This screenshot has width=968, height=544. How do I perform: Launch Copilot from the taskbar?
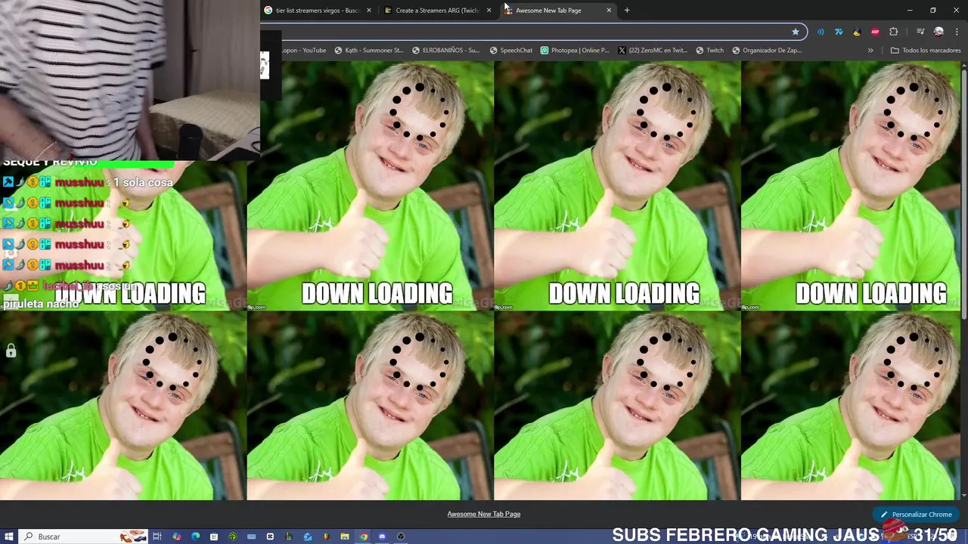tap(177, 536)
